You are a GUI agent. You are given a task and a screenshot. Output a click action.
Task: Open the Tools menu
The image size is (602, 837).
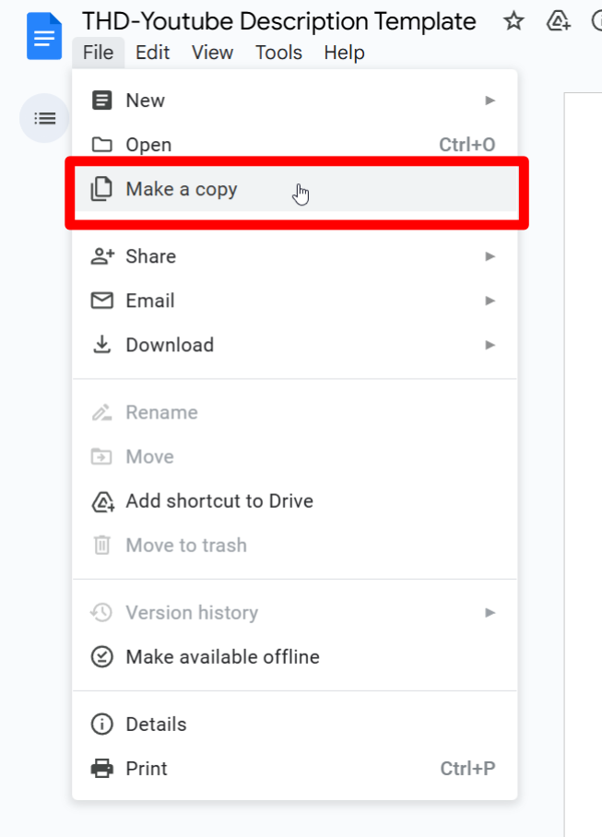click(x=278, y=53)
